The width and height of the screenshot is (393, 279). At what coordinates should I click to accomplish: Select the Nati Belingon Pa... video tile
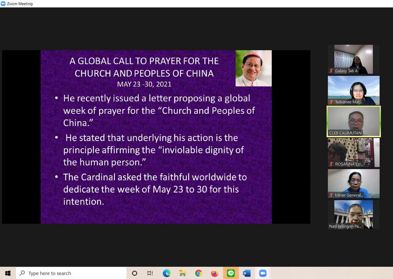pos(353,214)
